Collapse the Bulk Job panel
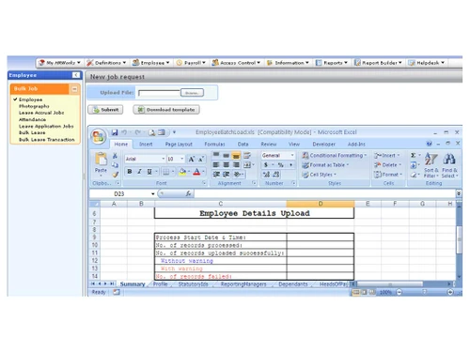470x352 pixels. point(74,89)
